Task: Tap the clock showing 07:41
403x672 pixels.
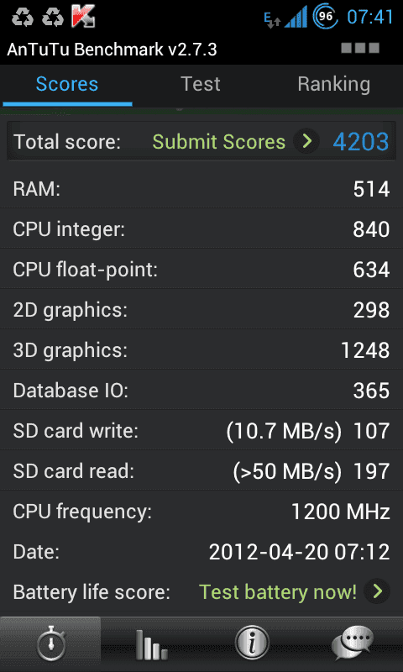Action: pos(369,17)
